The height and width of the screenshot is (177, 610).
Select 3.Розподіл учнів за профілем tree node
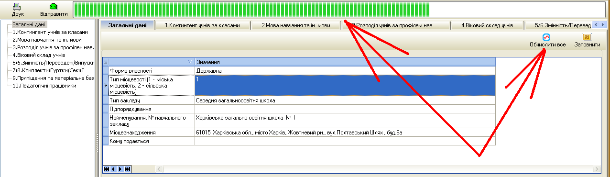[53, 47]
